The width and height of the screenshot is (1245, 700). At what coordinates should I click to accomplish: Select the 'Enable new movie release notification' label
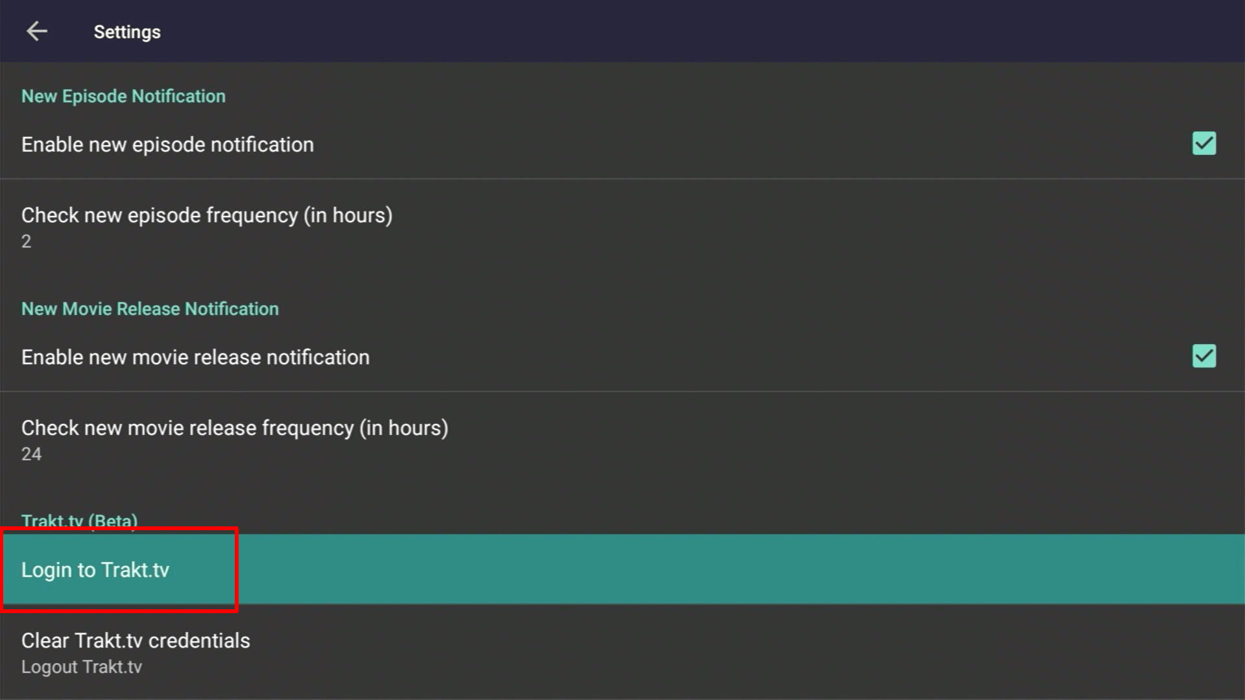click(x=195, y=357)
